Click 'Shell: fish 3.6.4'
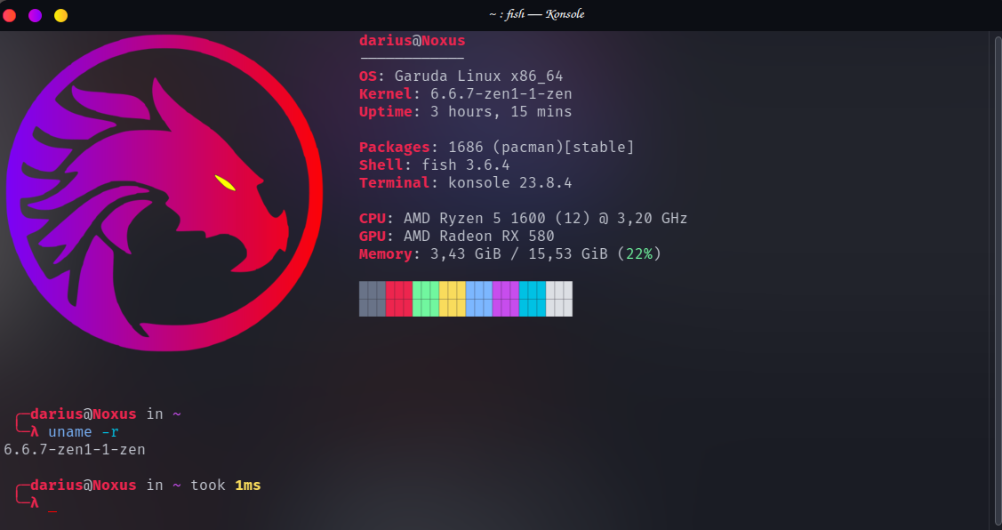The image size is (1002, 530). 435,165
